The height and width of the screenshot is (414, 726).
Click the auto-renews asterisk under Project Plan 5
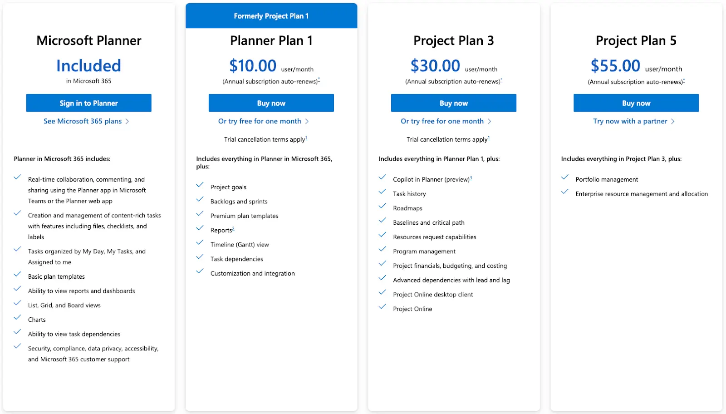(x=684, y=80)
